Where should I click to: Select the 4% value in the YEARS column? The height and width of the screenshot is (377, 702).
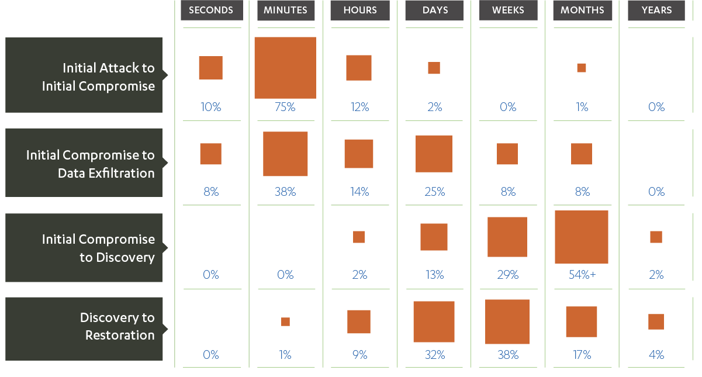[x=656, y=355]
